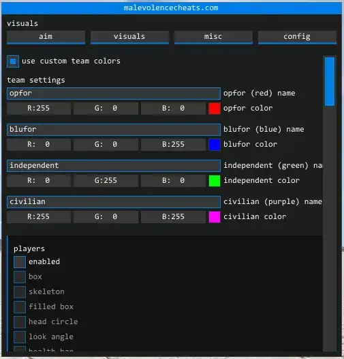Screen dimensions: 344x359
Task: Toggle the players box checkbox
Action: point(20,277)
